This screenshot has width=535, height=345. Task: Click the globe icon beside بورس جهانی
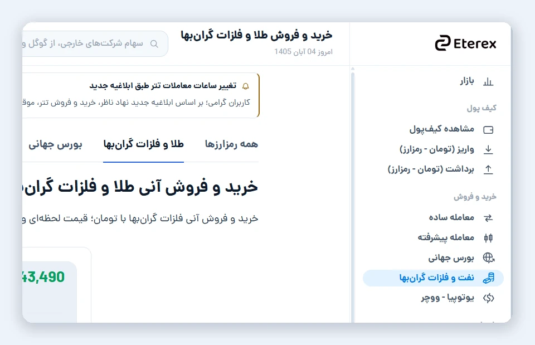[489, 257]
